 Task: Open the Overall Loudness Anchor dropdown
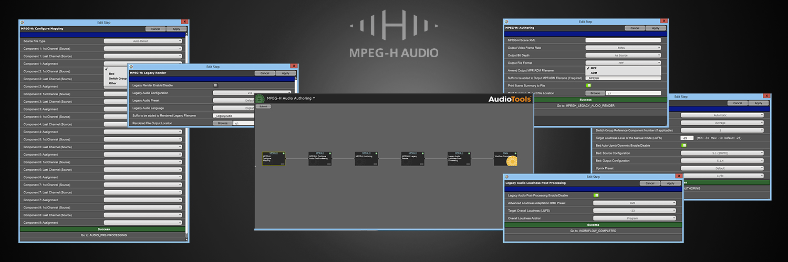pos(635,218)
